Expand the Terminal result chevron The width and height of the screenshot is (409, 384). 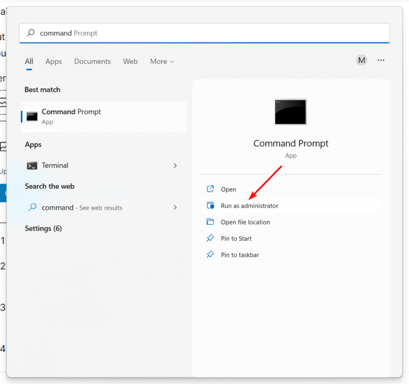(x=175, y=165)
